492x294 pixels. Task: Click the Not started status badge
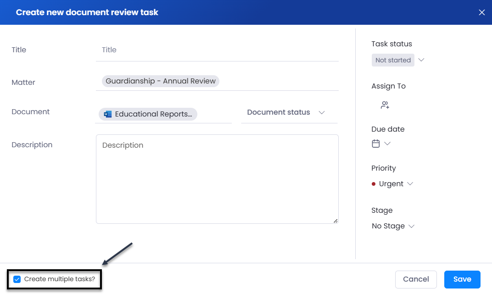[393, 60]
